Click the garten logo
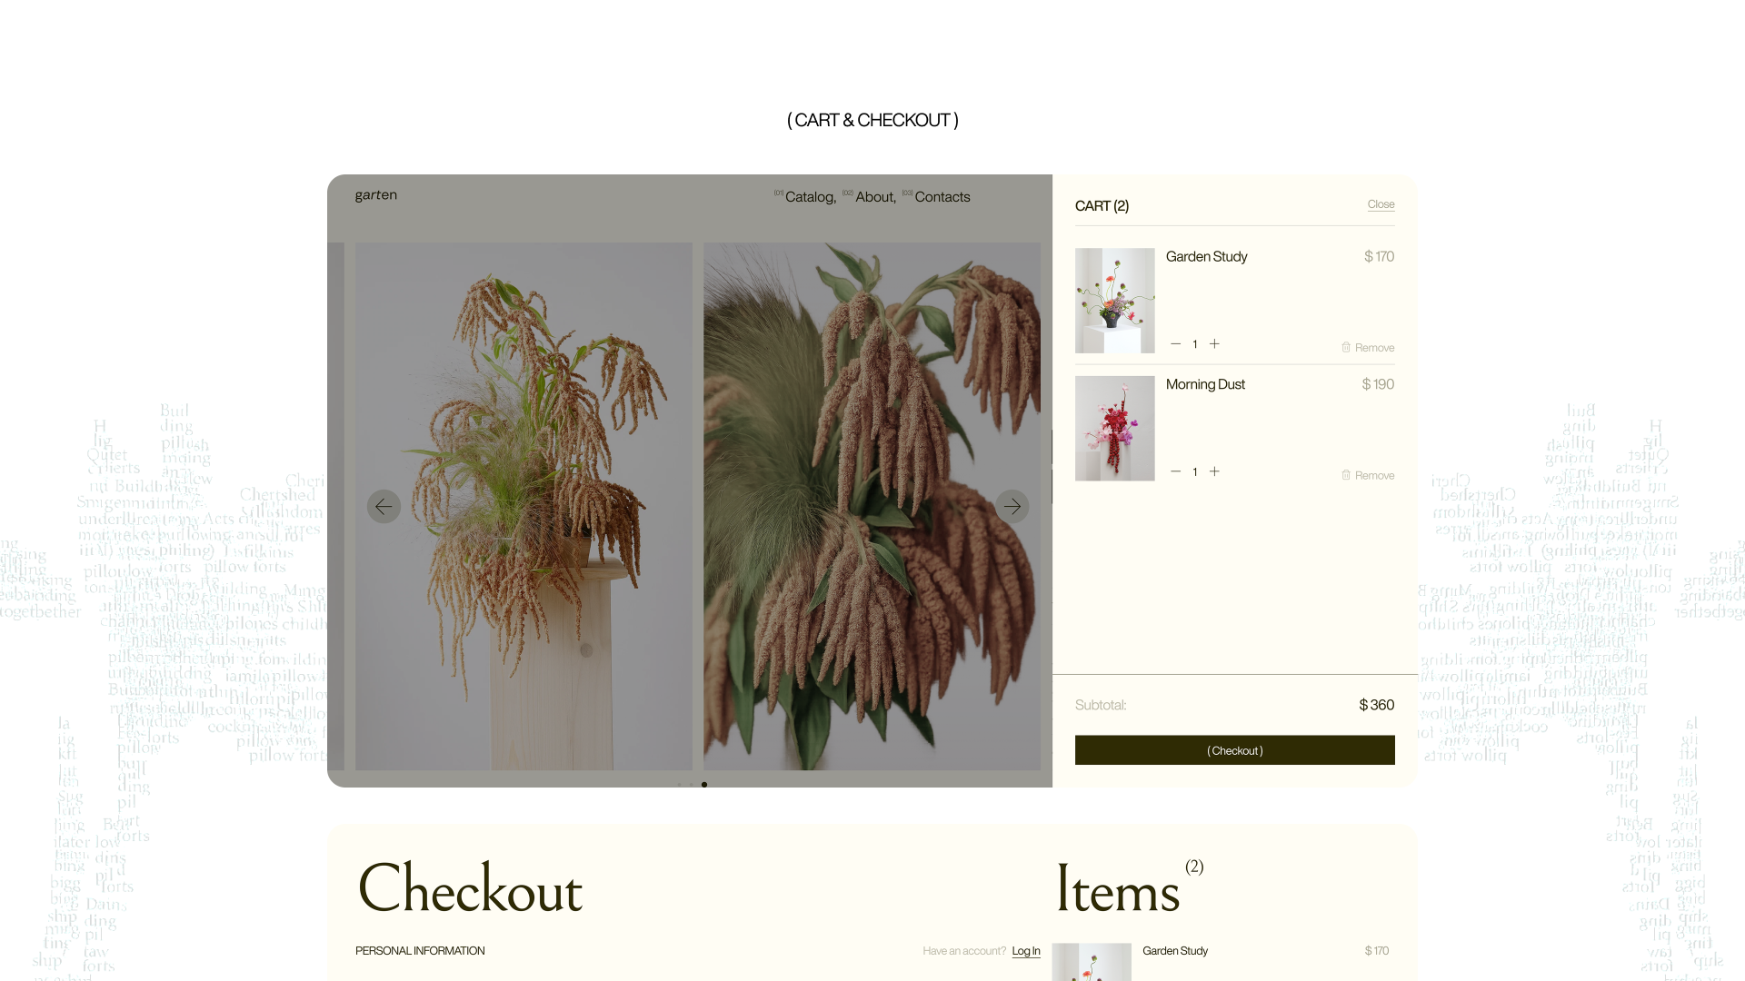1745x981 pixels. (x=375, y=195)
